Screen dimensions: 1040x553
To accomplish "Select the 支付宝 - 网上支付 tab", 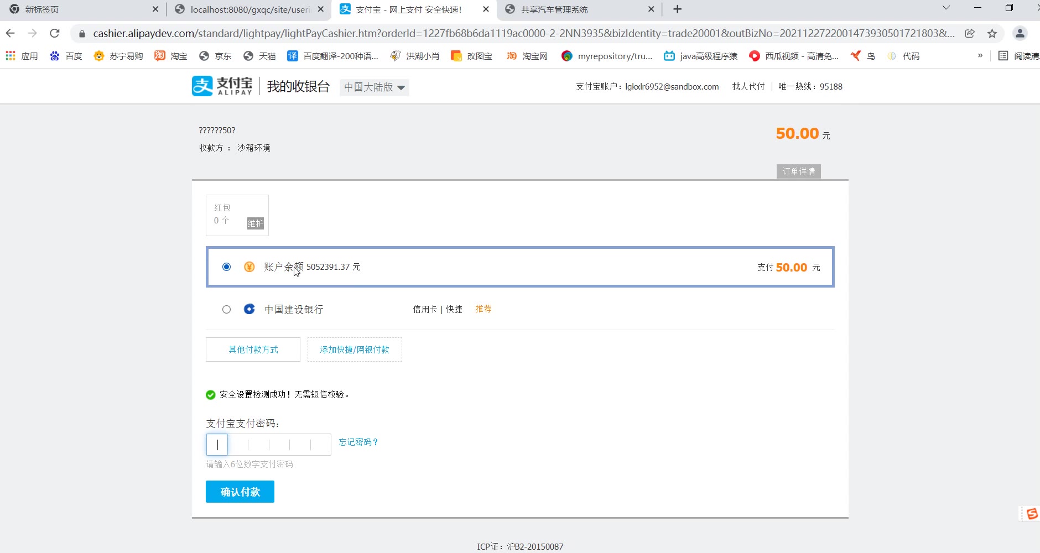I will pyautogui.click(x=414, y=9).
